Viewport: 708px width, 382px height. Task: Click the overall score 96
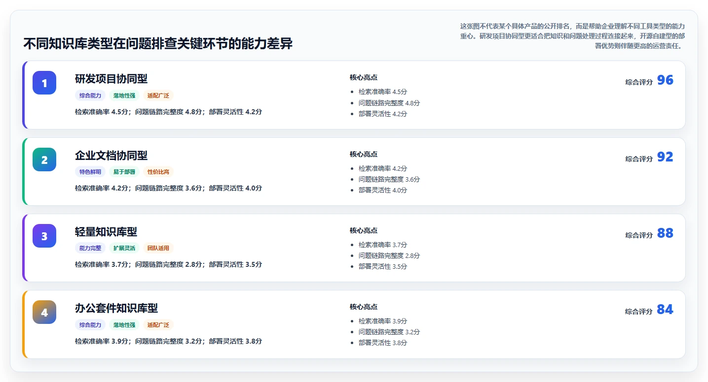click(665, 80)
